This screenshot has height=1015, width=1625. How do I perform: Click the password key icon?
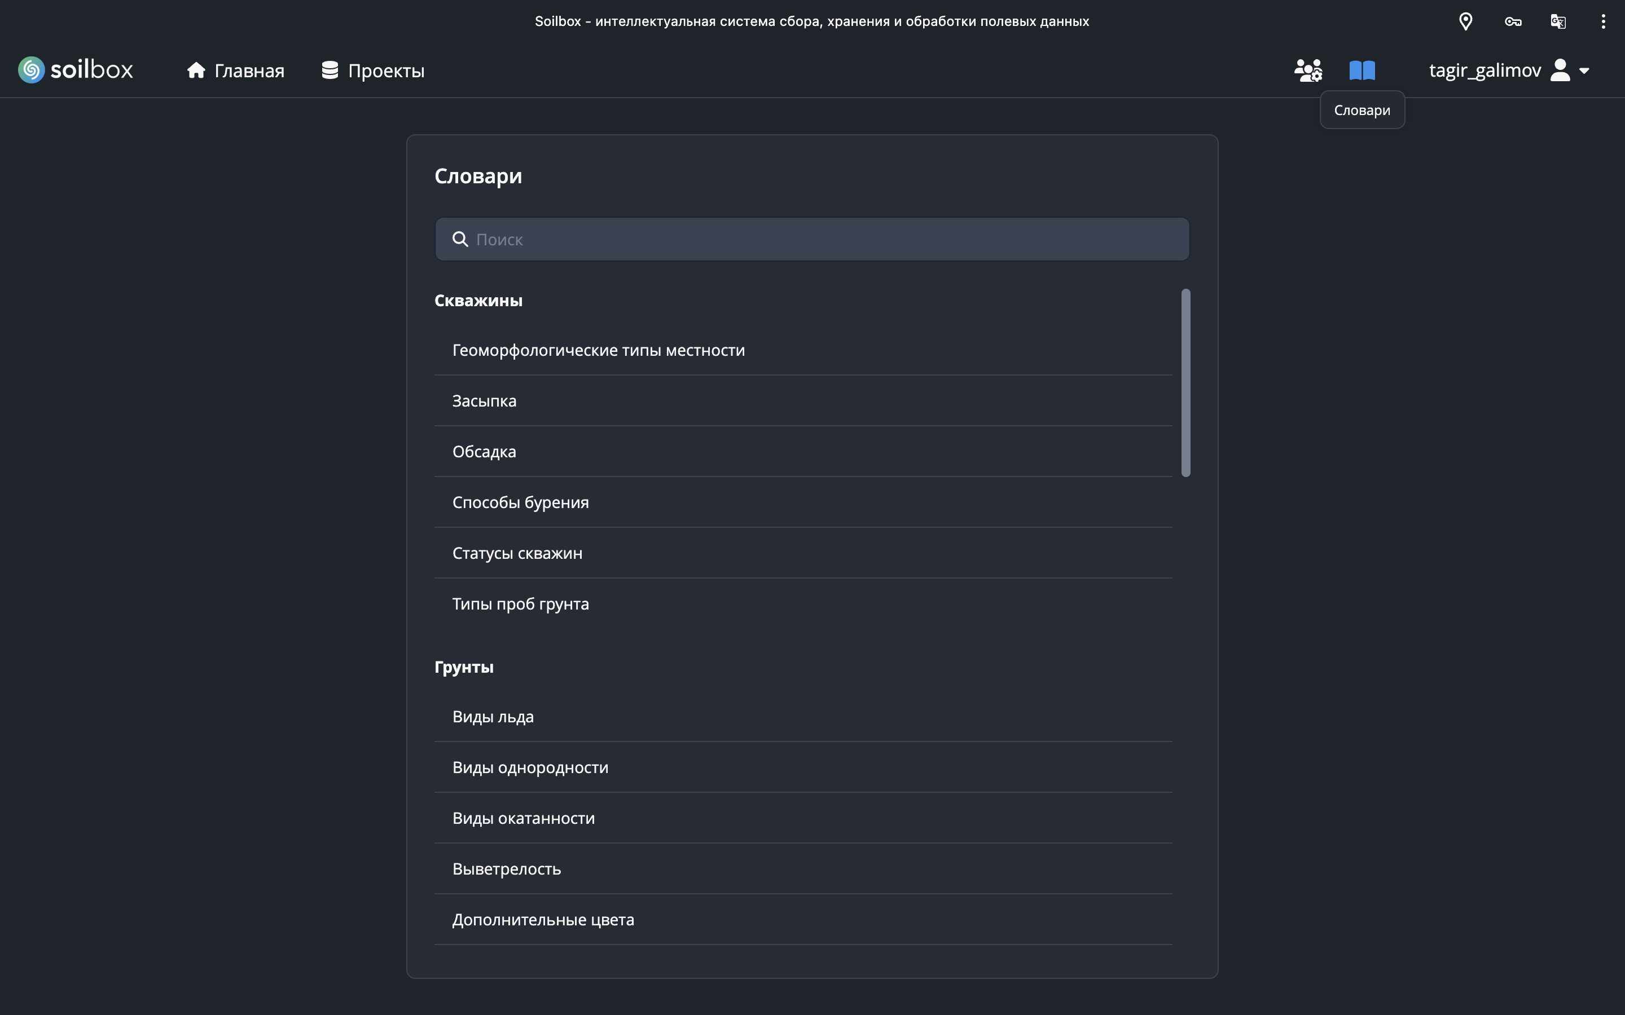1513,21
